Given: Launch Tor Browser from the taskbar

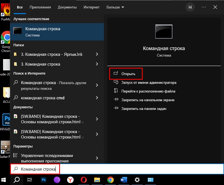Looking at the screenshot, I should click(57, 180).
